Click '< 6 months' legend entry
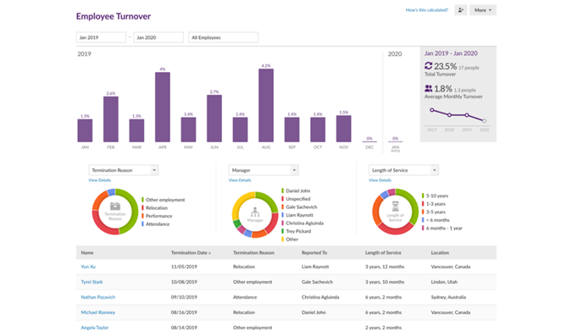Screen dimensions: 578x331 coord(437,220)
